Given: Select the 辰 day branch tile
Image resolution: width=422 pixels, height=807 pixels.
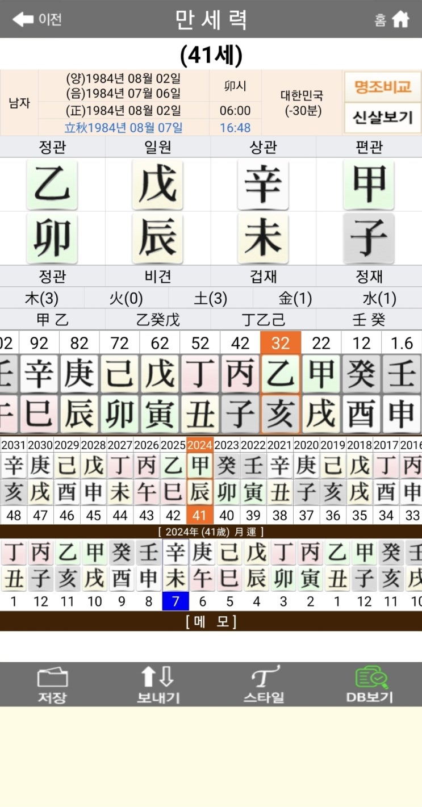Looking at the screenshot, I should (x=158, y=239).
